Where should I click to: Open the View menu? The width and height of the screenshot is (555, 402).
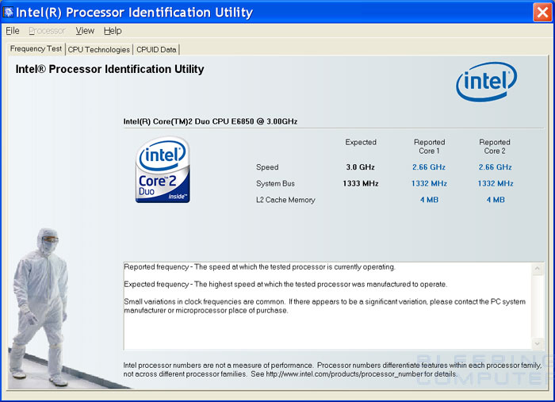[x=85, y=31]
